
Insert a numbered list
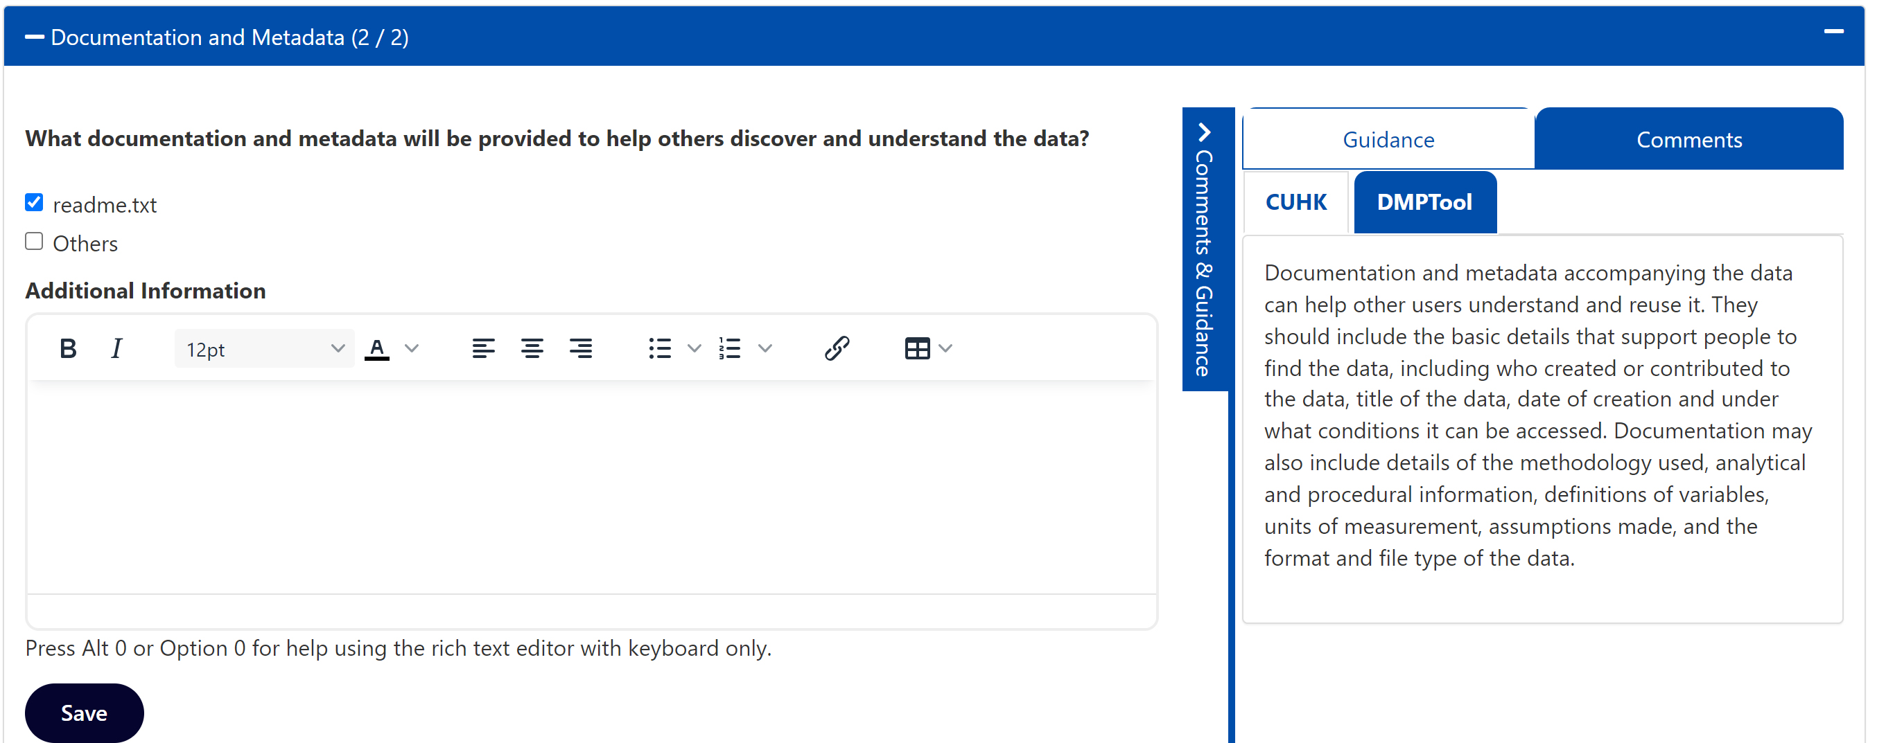pyautogui.click(x=729, y=349)
